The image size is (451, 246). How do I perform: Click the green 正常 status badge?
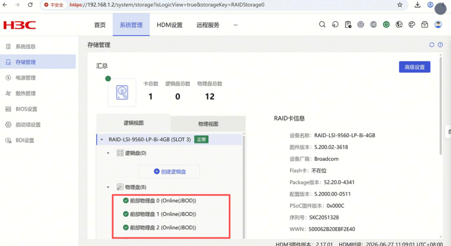point(201,140)
